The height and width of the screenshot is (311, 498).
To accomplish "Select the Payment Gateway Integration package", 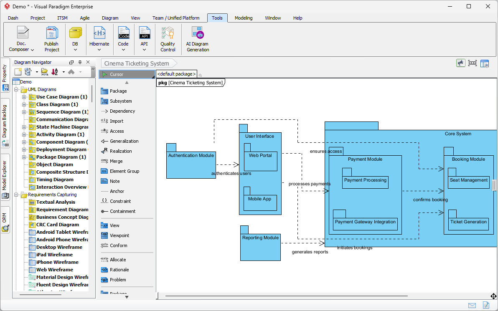I will [365, 220].
